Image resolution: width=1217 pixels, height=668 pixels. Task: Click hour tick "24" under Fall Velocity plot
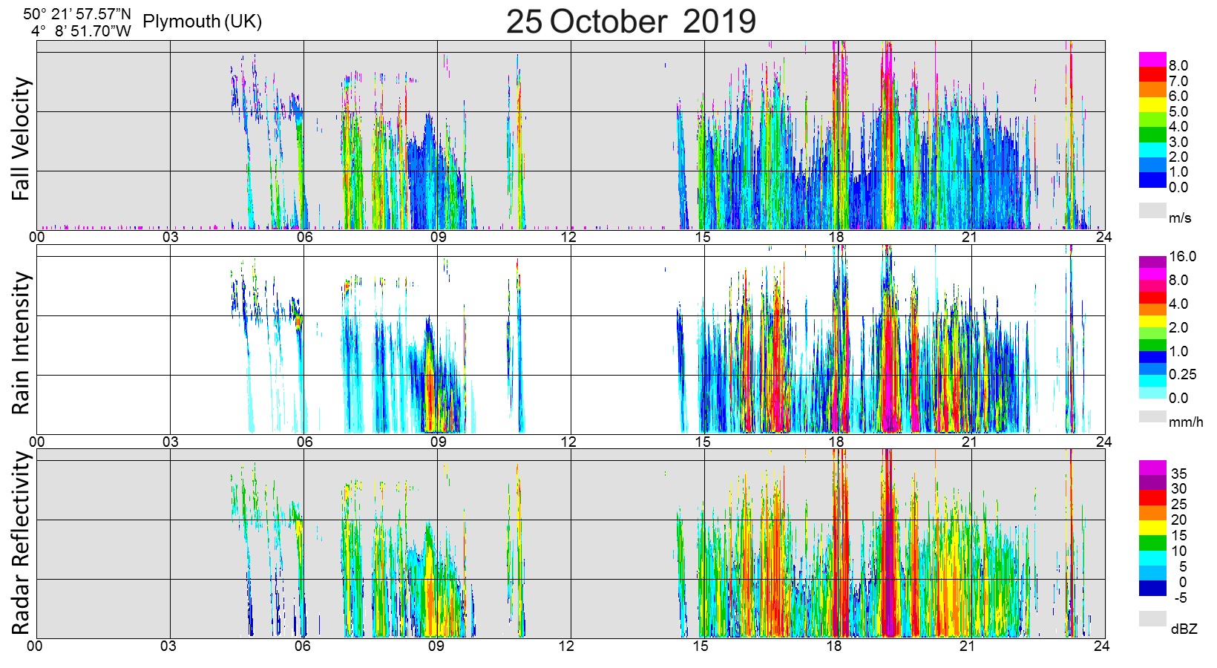(1103, 238)
